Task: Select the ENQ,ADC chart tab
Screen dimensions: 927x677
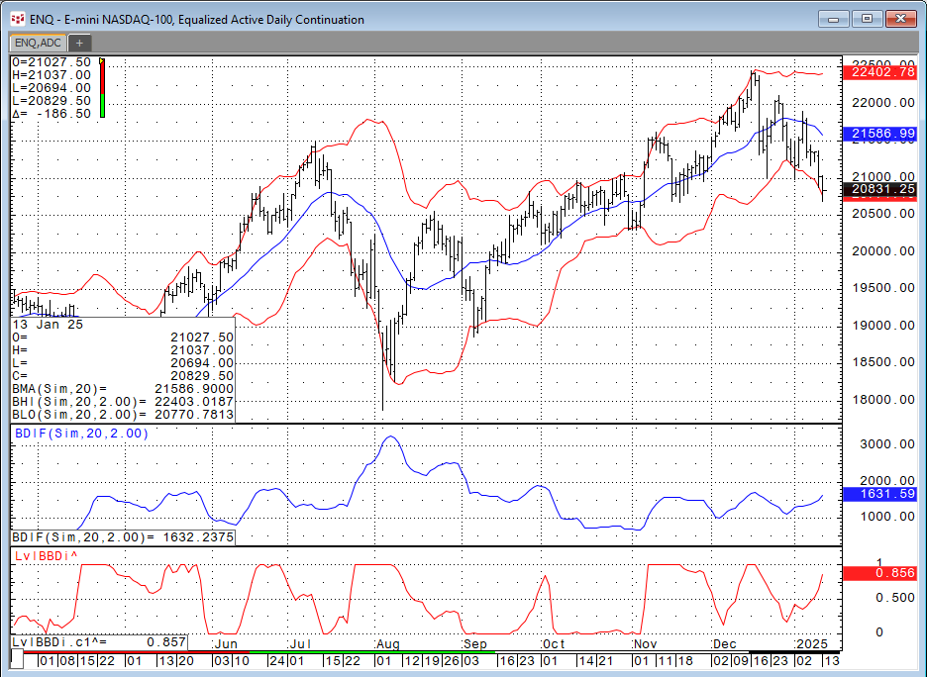Action: click(37, 43)
